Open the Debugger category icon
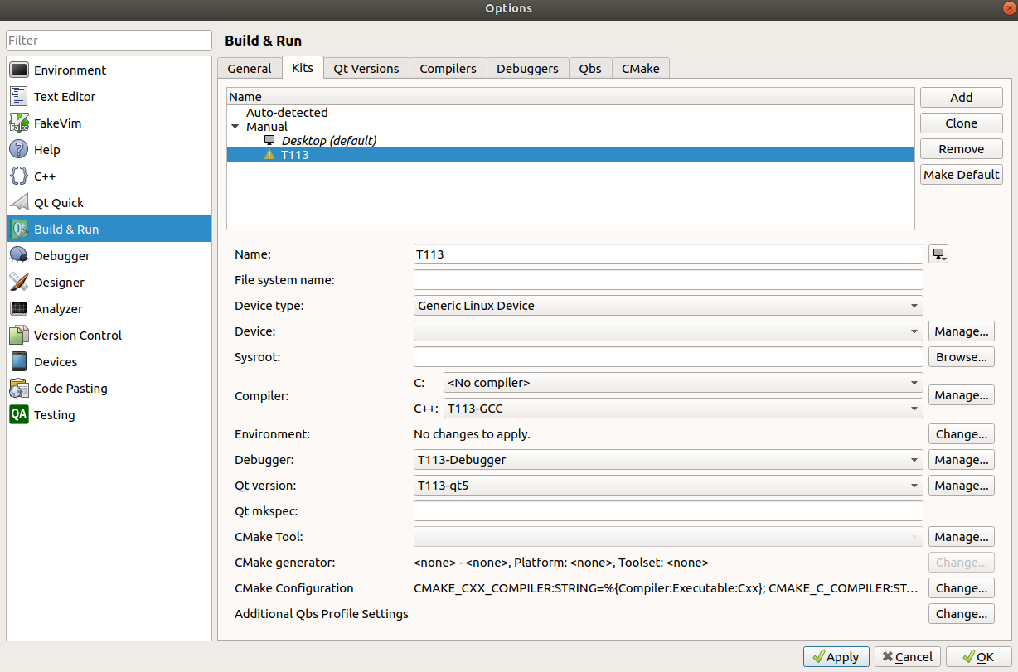Screen dimensions: 1018x672 (x=19, y=256)
